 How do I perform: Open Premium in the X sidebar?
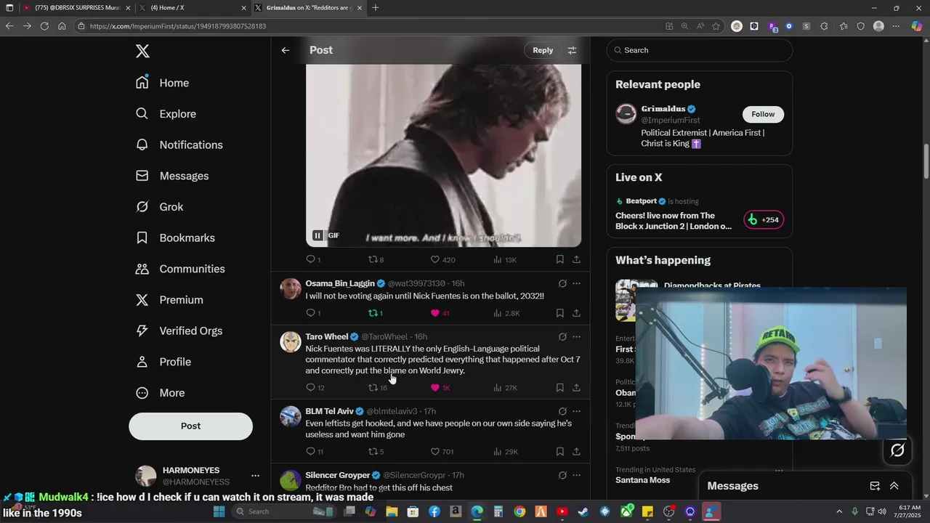click(169, 300)
